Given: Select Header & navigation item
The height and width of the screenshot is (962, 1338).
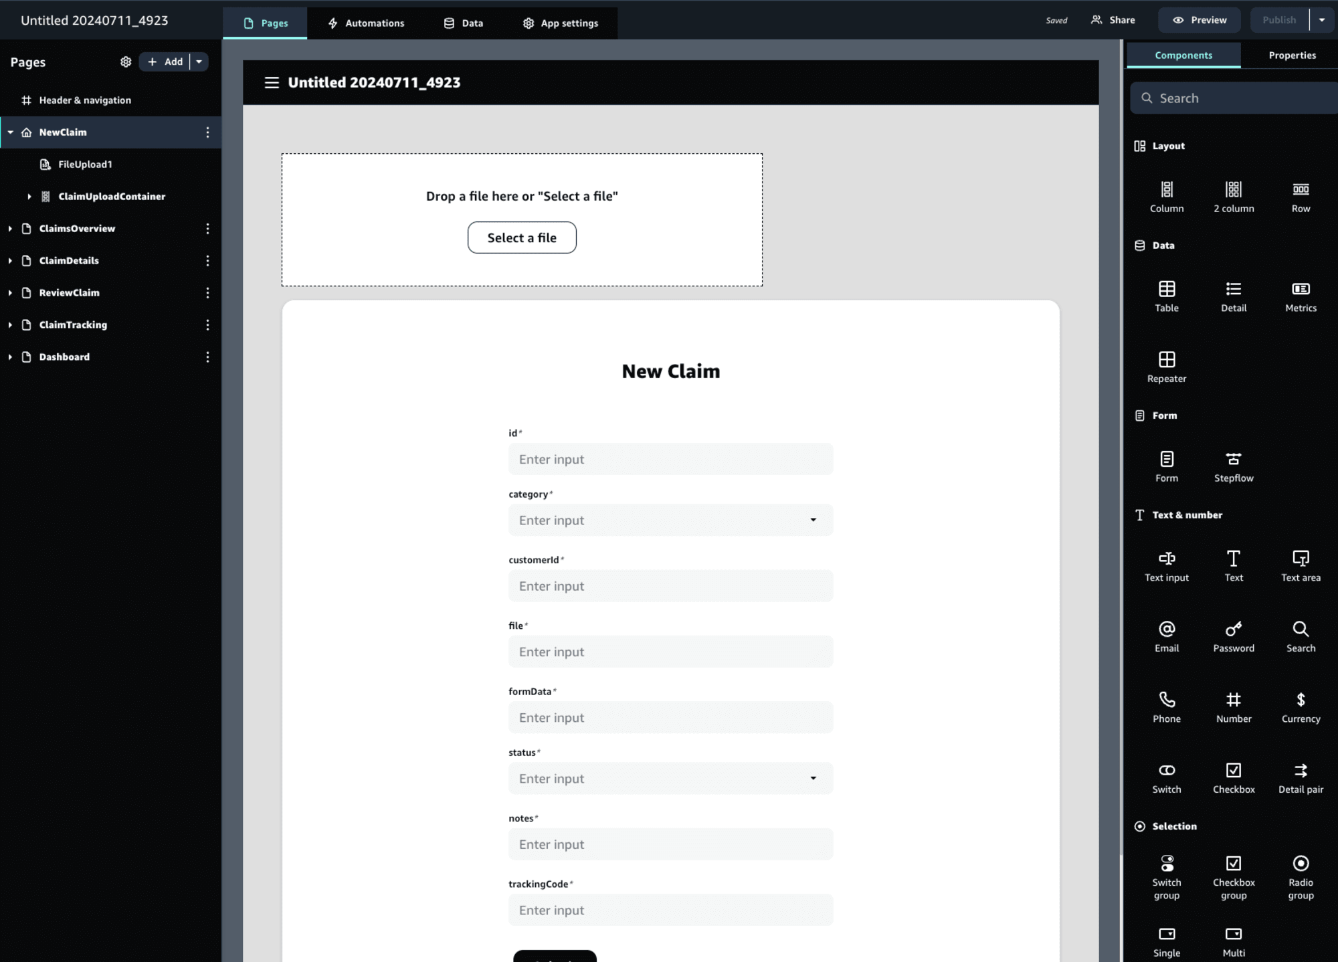Looking at the screenshot, I should pos(85,100).
